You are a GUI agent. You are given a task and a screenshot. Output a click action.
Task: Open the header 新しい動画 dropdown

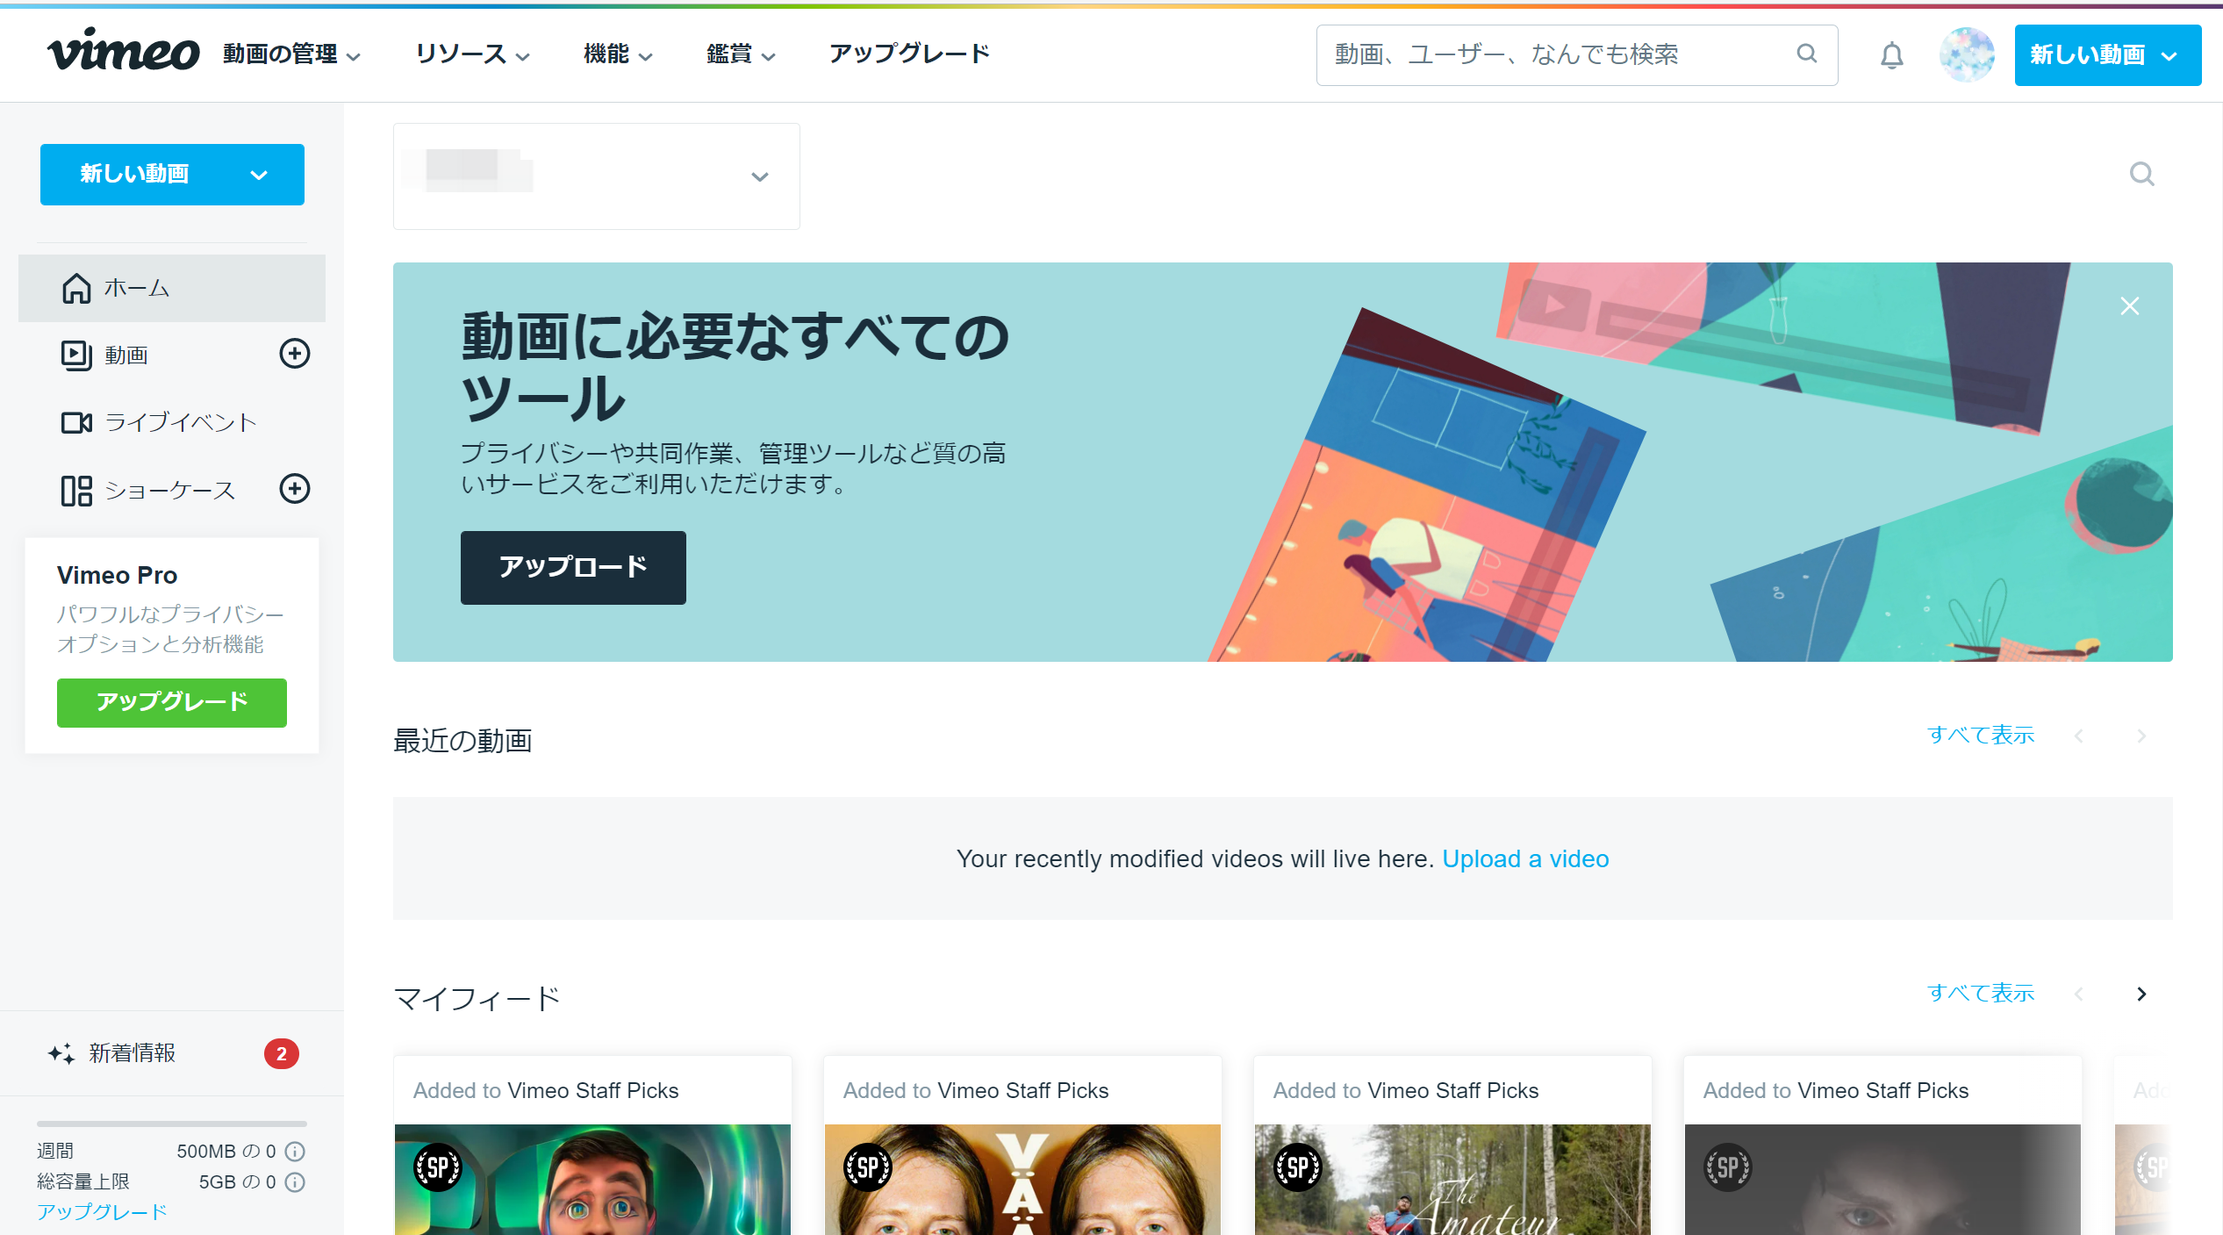pyautogui.click(x=2108, y=55)
